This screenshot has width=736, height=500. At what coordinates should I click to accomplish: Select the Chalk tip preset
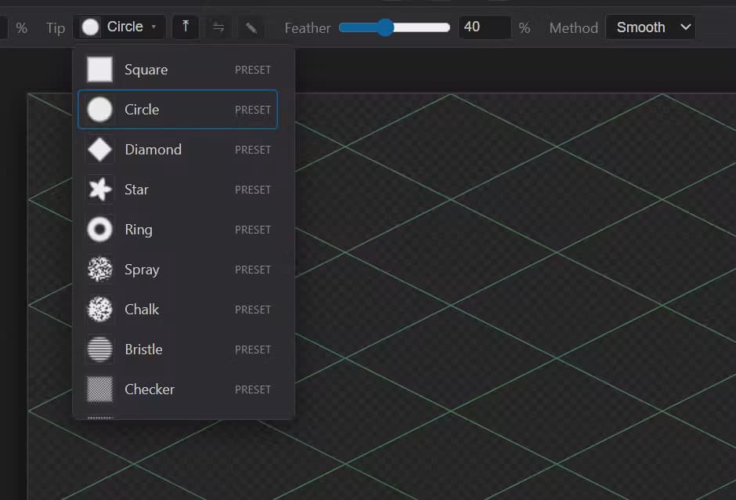pos(178,310)
